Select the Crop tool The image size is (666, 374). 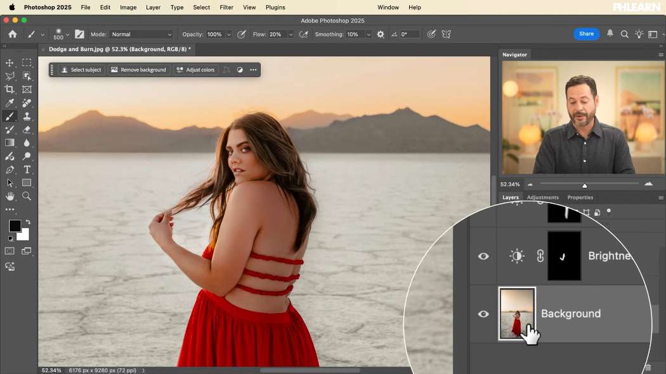10,89
